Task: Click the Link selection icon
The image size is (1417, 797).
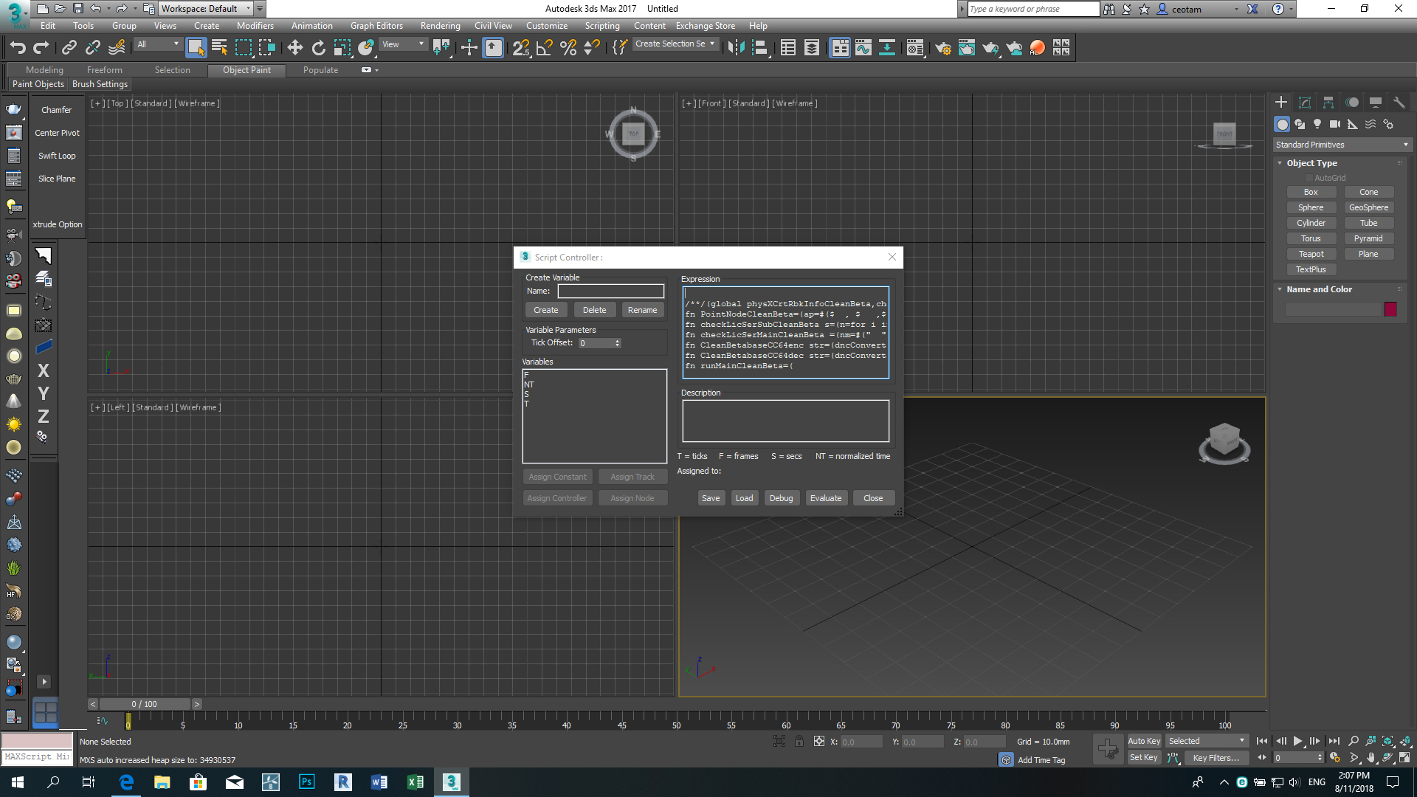Action: (x=69, y=48)
